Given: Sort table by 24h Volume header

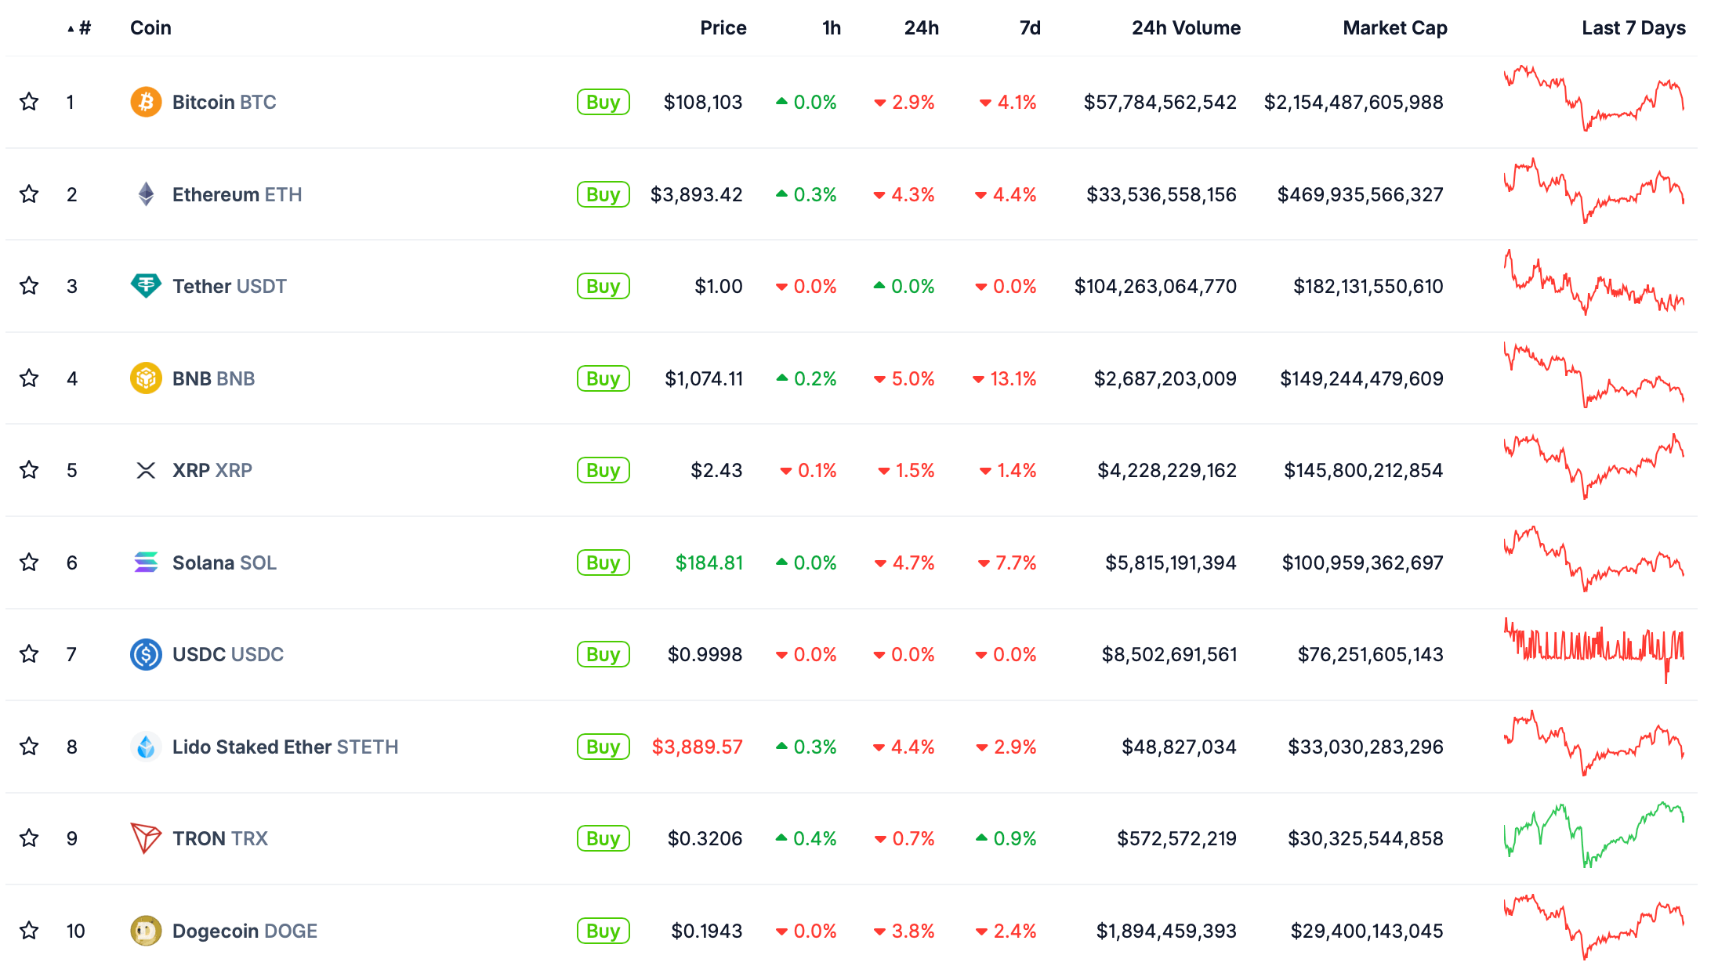Looking at the screenshot, I should pyautogui.click(x=1186, y=28).
